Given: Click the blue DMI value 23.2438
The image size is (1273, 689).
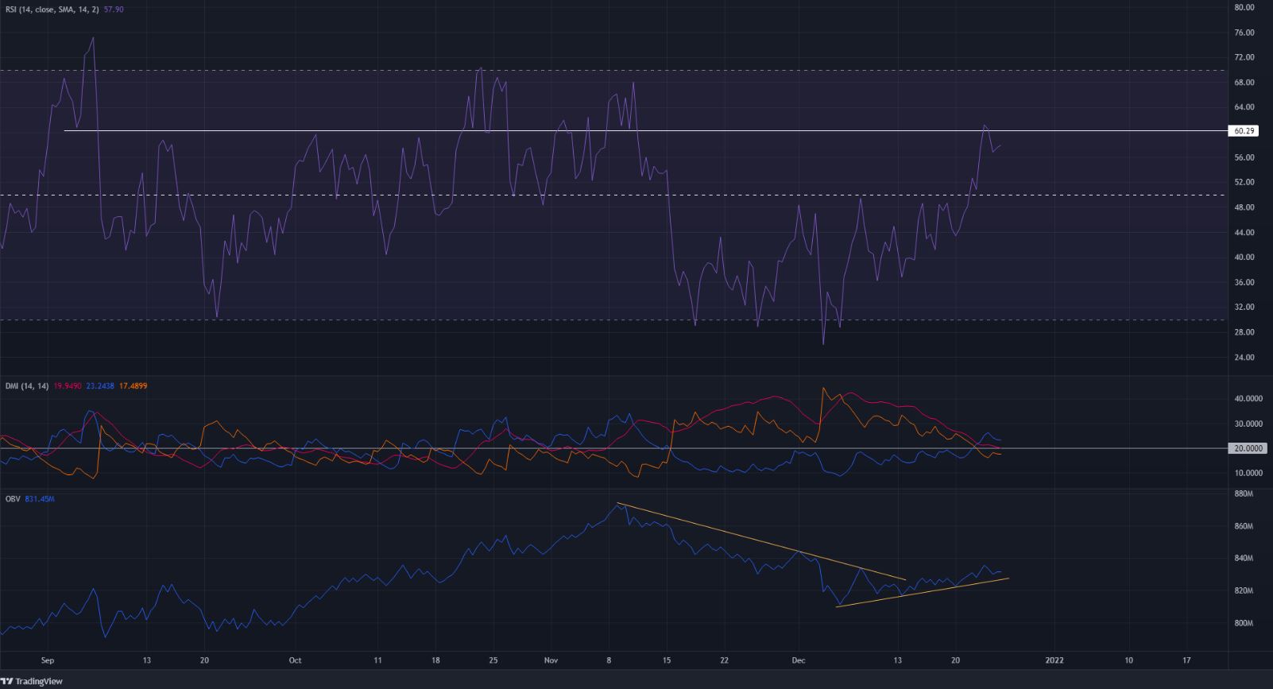Looking at the screenshot, I should (99, 386).
